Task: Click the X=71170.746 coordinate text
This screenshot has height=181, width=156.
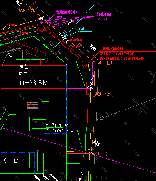Action: pyautogui.click(x=59, y=125)
